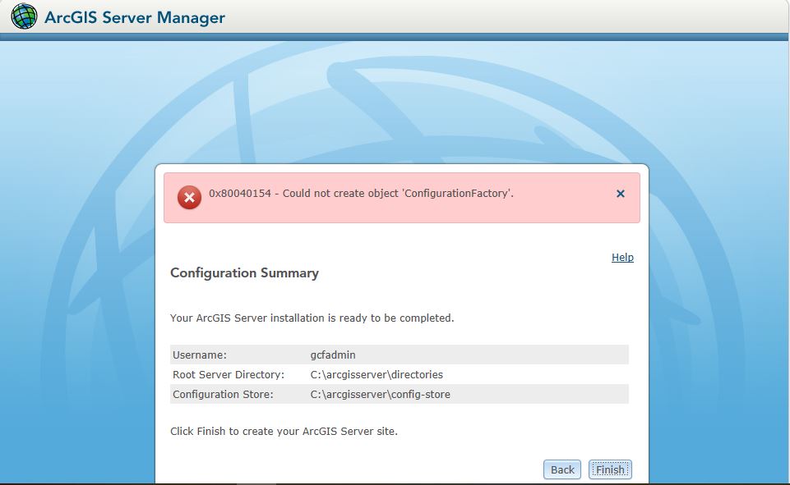Go back with the Back button
This screenshot has width=790, height=485.
562,469
